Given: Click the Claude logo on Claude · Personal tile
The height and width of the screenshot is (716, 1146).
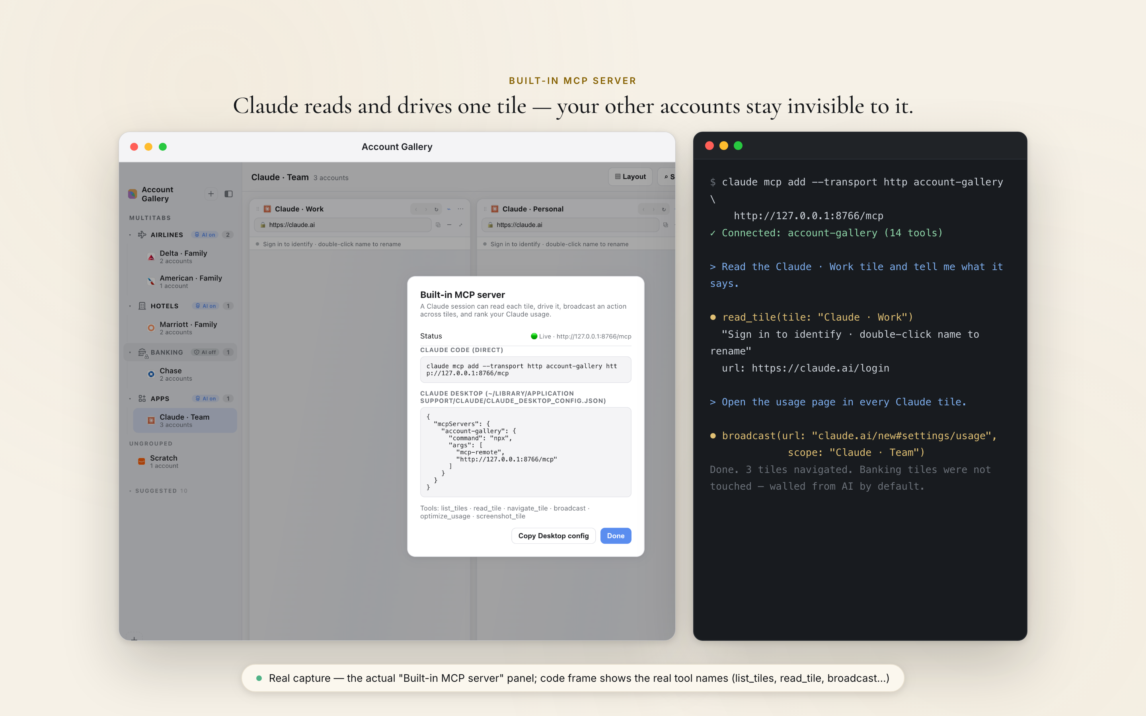Looking at the screenshot, I should (495, 209).
